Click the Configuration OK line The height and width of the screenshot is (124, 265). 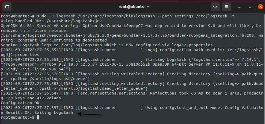pos(20,103)
